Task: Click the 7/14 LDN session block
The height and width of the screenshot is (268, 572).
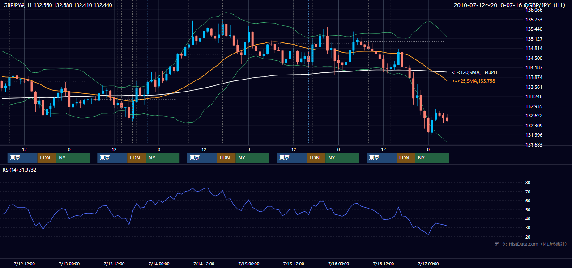Action: pos(226,158)
